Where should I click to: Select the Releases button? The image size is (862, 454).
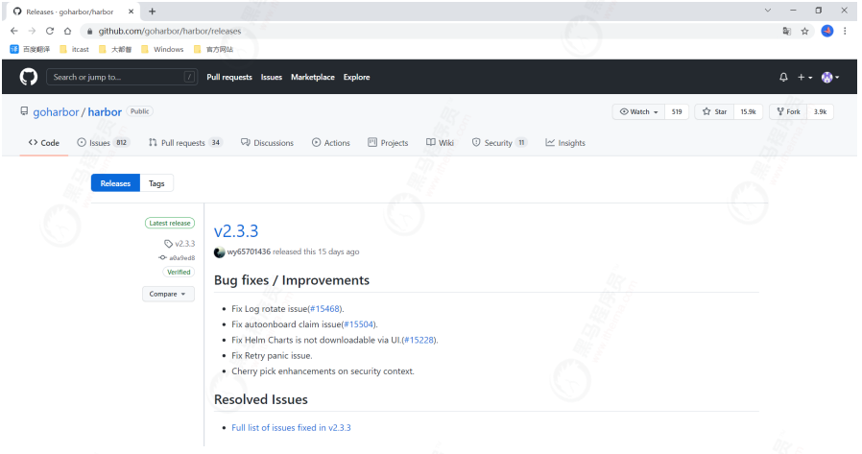[115, 183]
